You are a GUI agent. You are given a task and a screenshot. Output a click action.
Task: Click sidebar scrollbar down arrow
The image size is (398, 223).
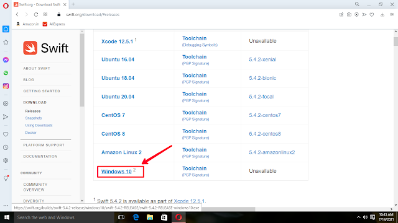pos(81,201)
